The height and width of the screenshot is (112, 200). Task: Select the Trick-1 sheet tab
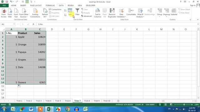(x=19, y=101)
